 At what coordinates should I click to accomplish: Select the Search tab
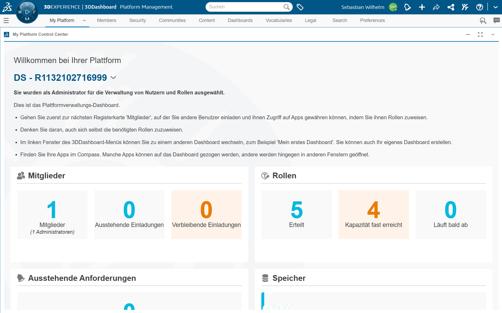tap(340, 20)
